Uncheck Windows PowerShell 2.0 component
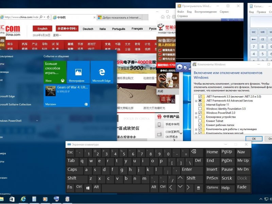This screenshot has width=272, height=204. [x=200, y=113]
